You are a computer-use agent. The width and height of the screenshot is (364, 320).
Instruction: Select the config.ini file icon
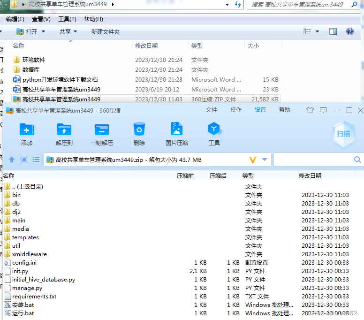[x=8, y=263]
